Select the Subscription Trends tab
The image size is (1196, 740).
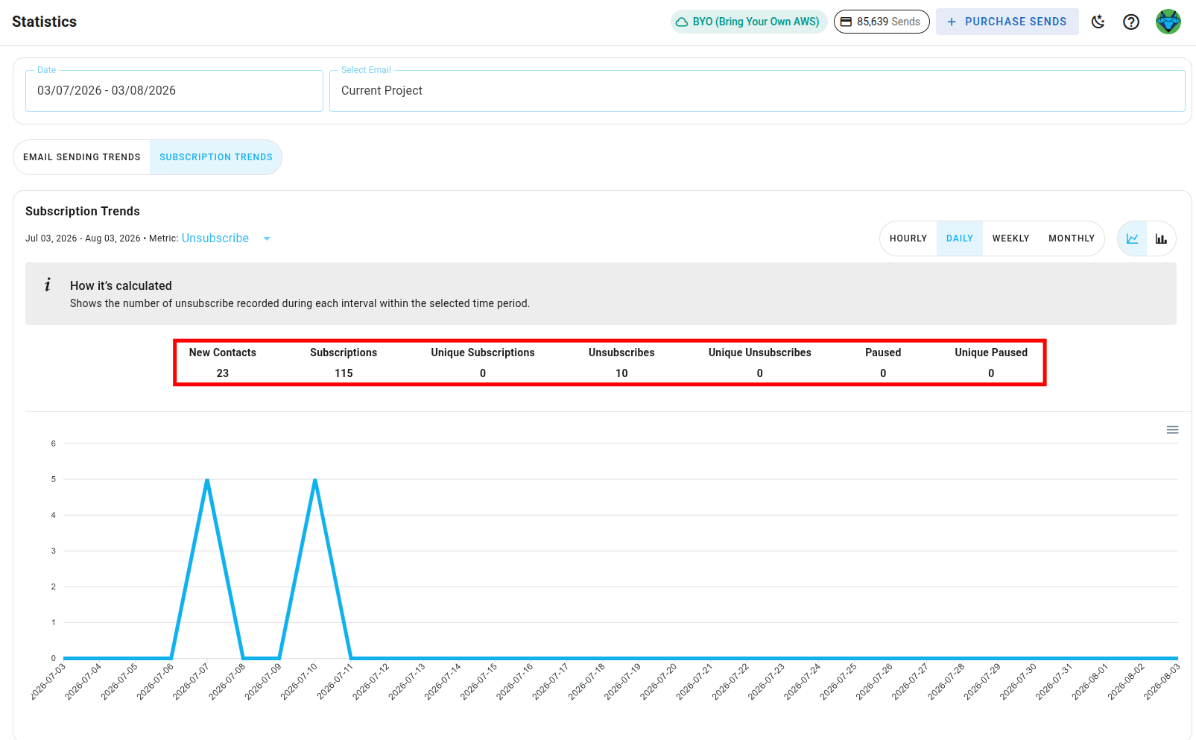(216, 157)
